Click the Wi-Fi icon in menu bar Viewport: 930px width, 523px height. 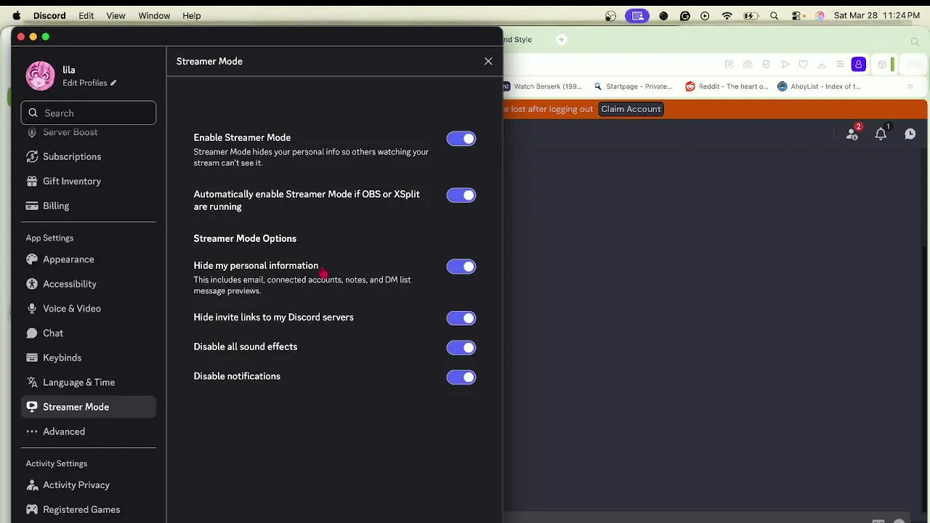point(727,15)
